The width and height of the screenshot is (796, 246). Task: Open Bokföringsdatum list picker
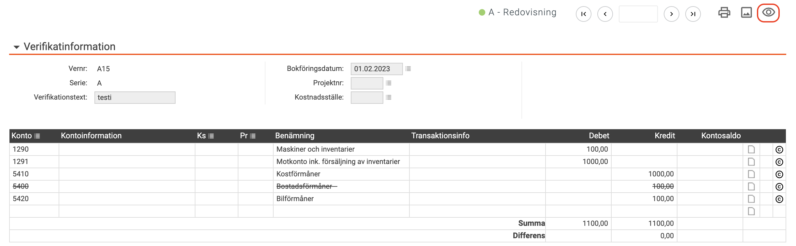pos(408,69)
